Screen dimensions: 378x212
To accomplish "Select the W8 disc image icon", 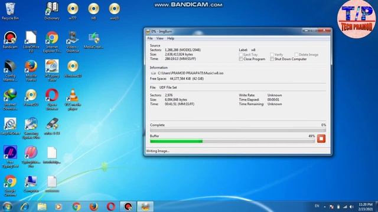I will 93,11.
